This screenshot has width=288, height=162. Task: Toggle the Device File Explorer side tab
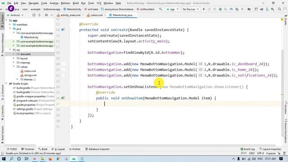(x=286, y=131)
